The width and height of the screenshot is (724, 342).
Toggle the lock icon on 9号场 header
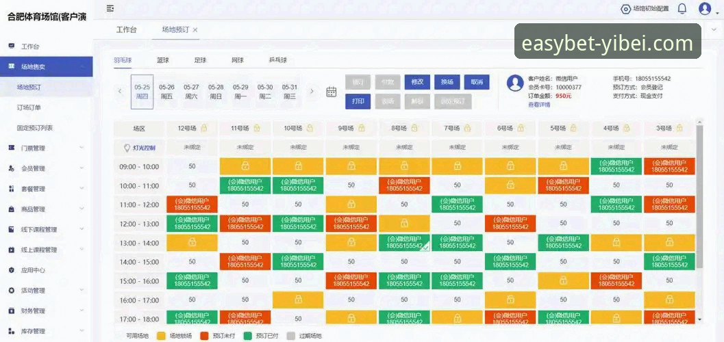tap(362, 128)
